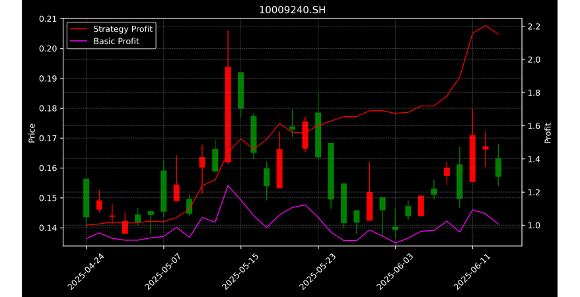Click the Strategy Profit line peak near 2.2
This screenshot has width=580, height=297.
tap(486, 26)
